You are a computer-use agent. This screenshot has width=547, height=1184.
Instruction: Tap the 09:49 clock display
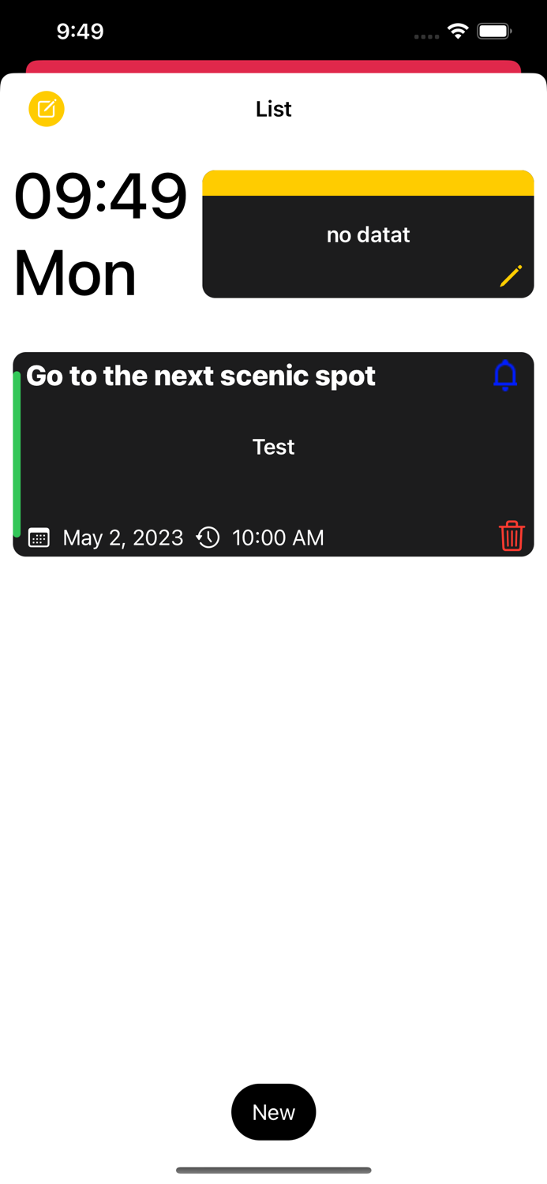click(x=101, y=197)
